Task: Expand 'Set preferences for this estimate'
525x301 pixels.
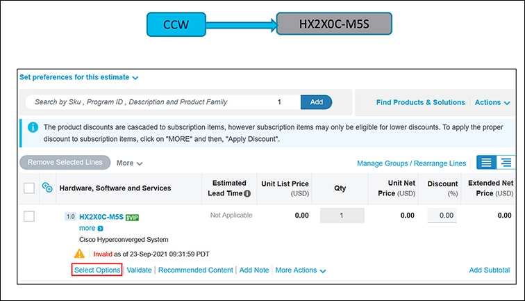Action: pos(79,78)
